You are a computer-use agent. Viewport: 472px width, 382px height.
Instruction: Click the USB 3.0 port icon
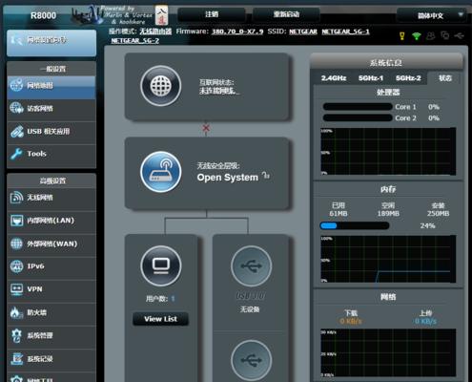(x=251, y=266)
